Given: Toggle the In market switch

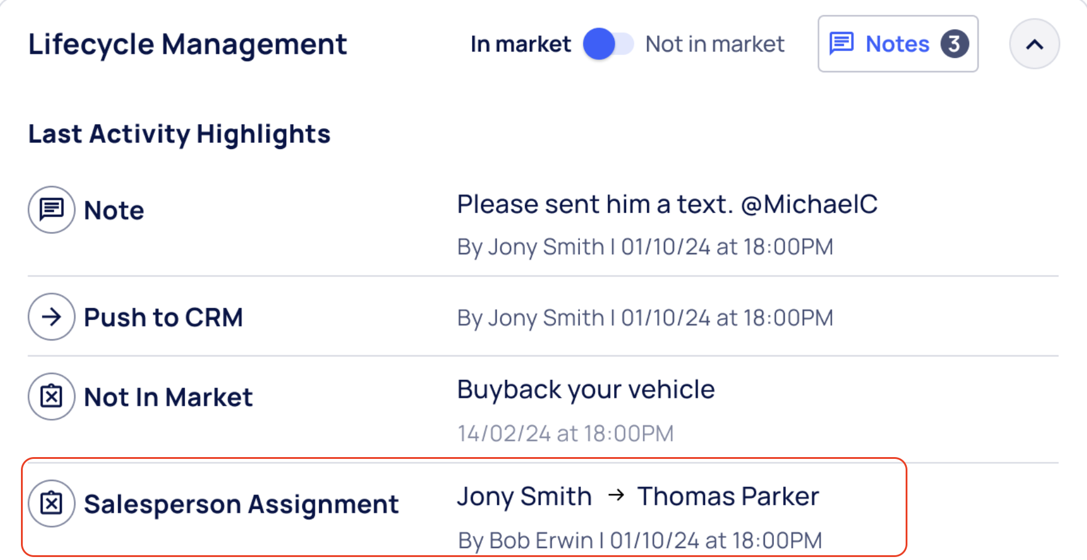Looking at the screenshot, I should pos(608,44).
